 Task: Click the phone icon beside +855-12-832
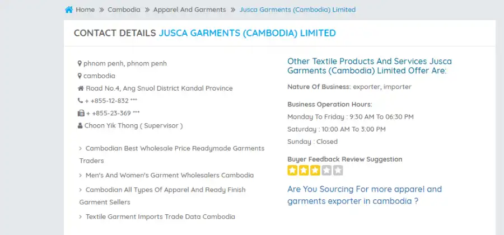[80, 101]
